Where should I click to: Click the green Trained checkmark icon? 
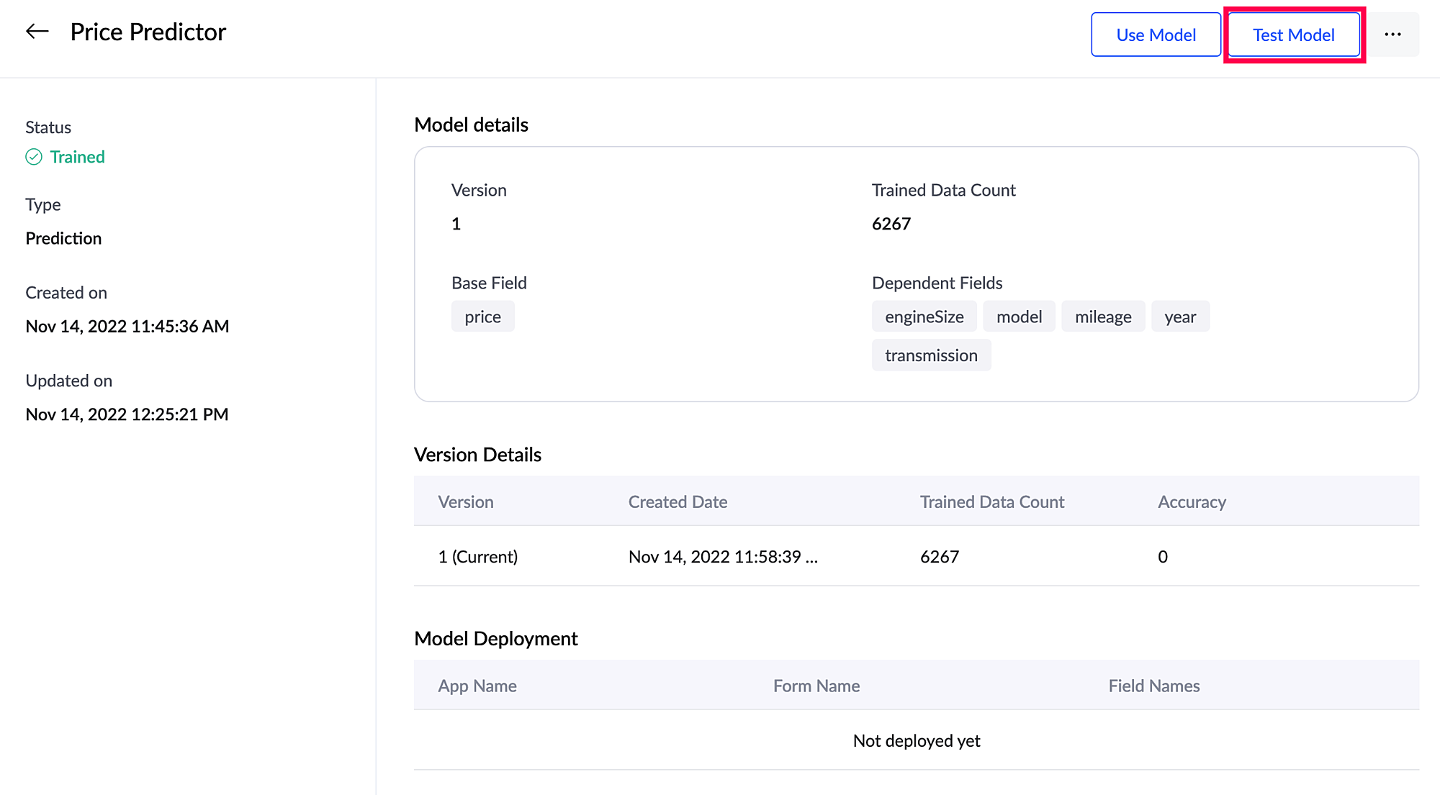click(34, 157)
